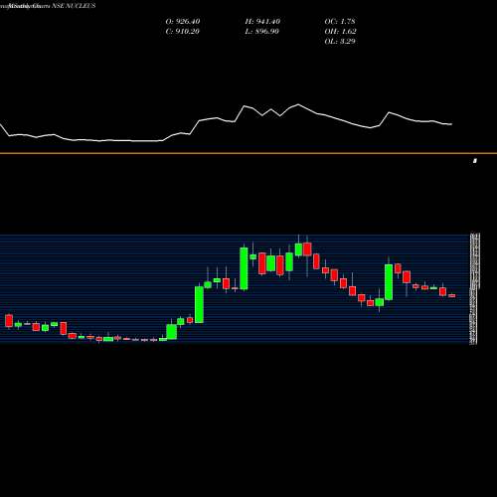Select the low price value L: 896.90
497x497 pixels.
pos(261,32)
